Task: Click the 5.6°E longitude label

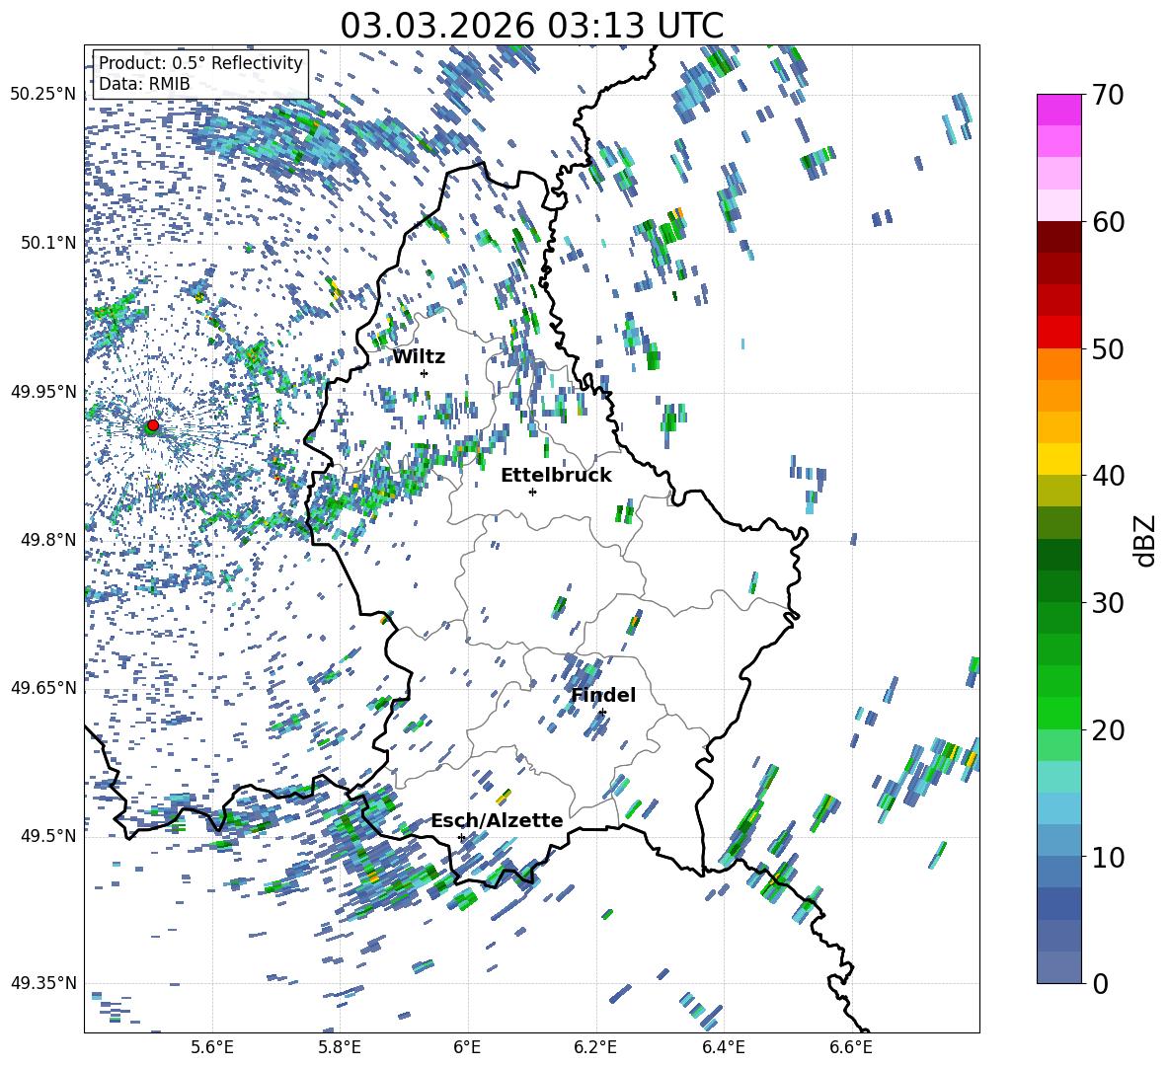Action: pyautogui.click(x=212, y=1048)
